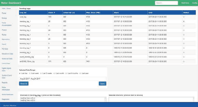Click the date range input field
This screenshot has height=107, width=198.
[63, 79]
